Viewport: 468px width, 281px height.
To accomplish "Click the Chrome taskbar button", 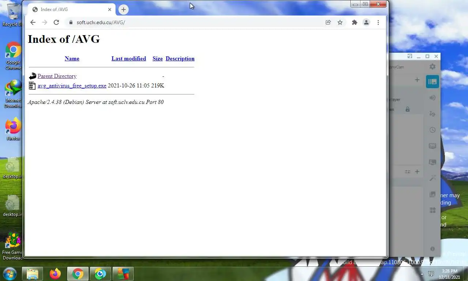I will click(78, 274).
